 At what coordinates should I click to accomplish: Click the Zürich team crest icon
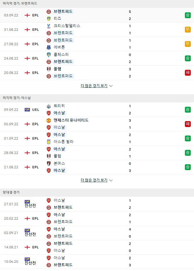tap(49, 106)
